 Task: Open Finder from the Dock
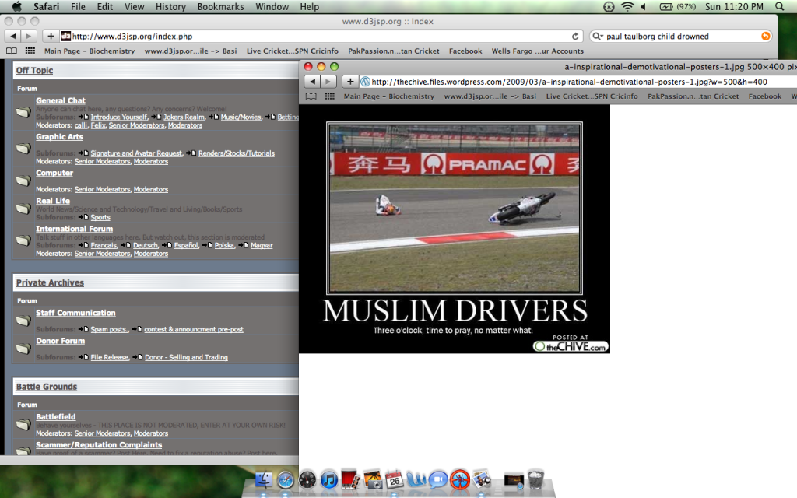pos(265,479)
